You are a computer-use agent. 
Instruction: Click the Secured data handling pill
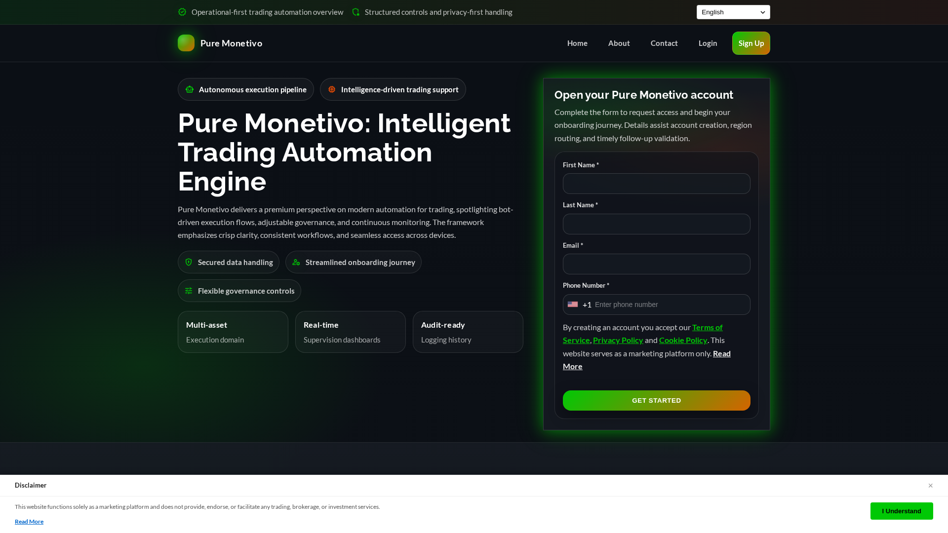228,262
